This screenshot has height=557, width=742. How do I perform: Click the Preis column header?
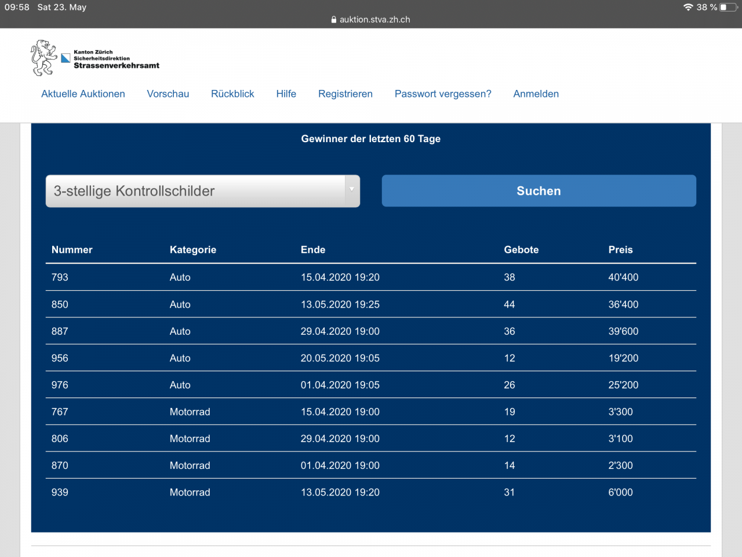[620, 250]
